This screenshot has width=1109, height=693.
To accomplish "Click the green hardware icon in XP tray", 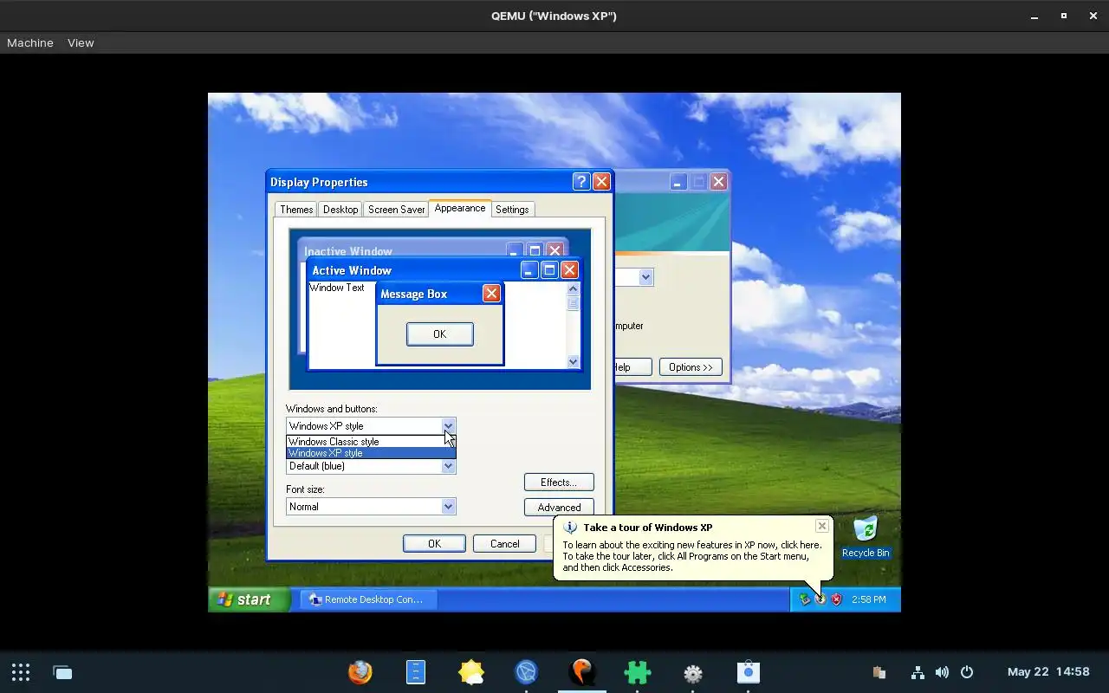I will 805,599.
